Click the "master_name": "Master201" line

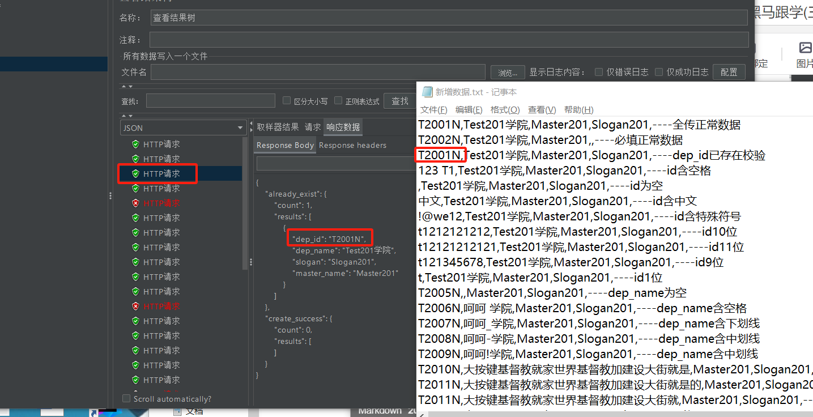346,273
